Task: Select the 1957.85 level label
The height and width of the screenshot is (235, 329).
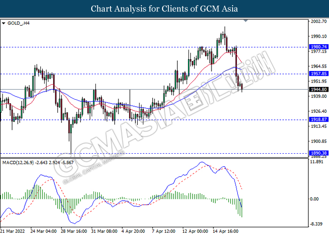Action: tap(319, 73)
